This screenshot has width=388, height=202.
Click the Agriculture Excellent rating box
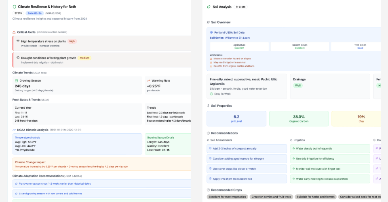pos(239,46)
